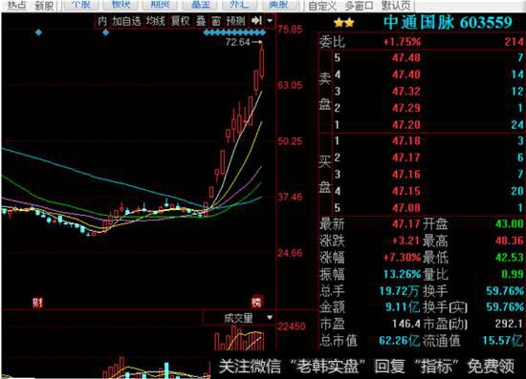Click sell 5 price 47.48
The width and height of the screenshot is (526, 379).
405,58
